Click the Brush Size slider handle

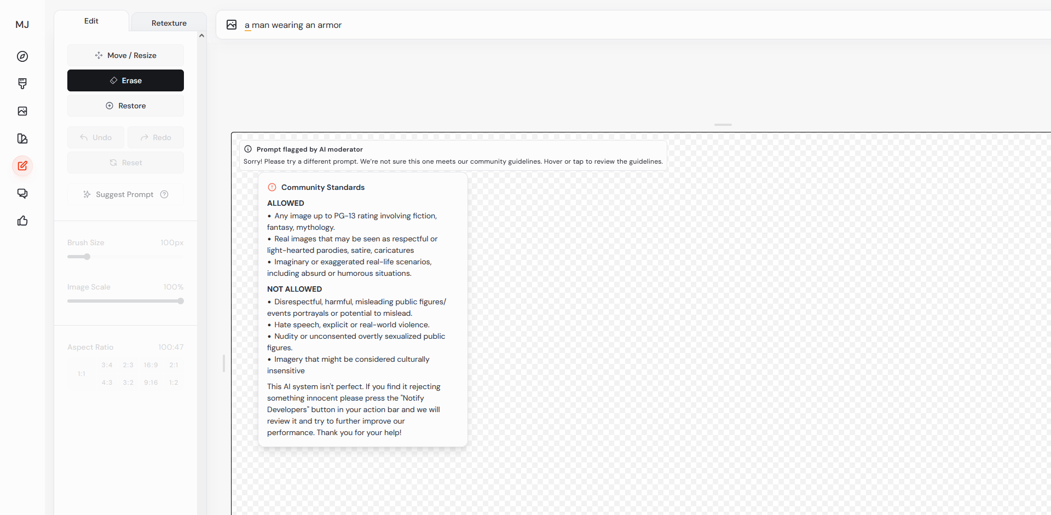pos(87,257)
